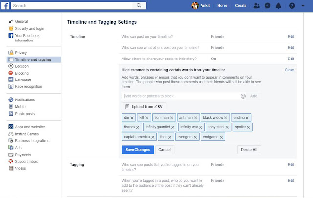Remove the blocked word 'endgame'
Screen dimensions: 313x198
coord(221,137)
